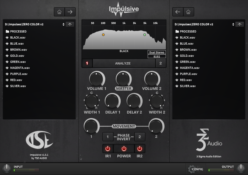Open the Dual Stereo mode selector

click(x=157, y=52)
